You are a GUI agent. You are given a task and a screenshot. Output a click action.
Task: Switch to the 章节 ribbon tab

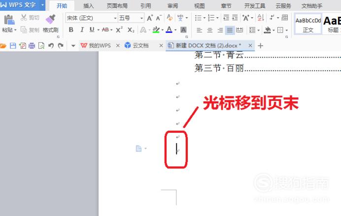[x=226, y=6]
